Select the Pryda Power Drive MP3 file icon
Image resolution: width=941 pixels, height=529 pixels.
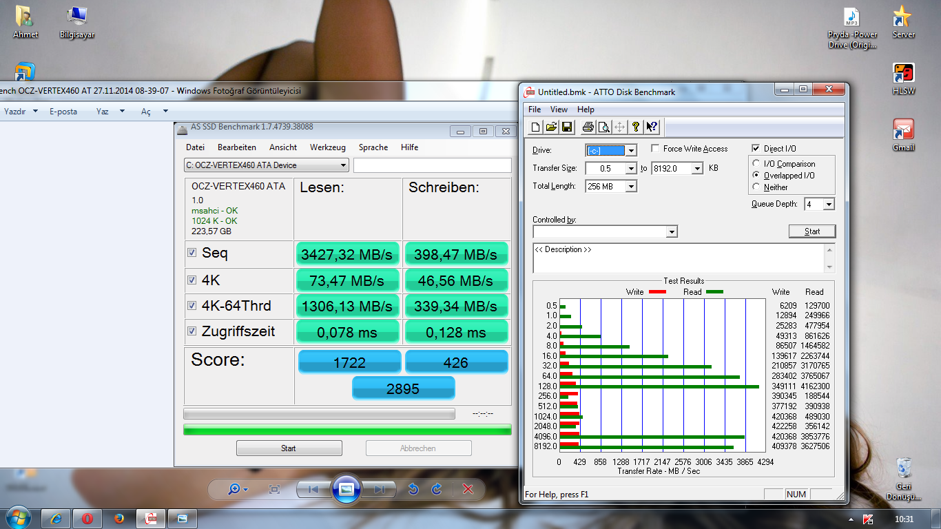852,27
